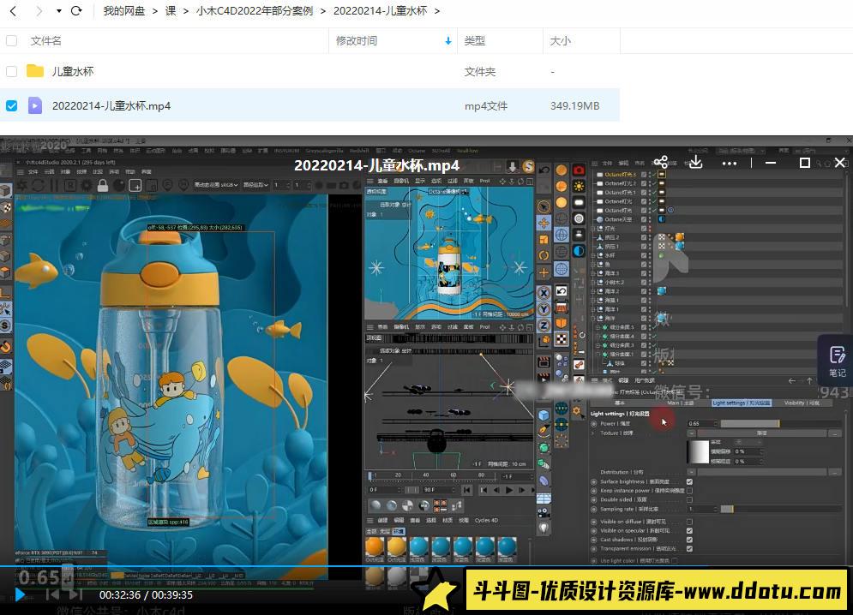Screen dimensions: 853x615
Task: Click the black-white gradient texture swatch
Action: (x=698, y=451)
